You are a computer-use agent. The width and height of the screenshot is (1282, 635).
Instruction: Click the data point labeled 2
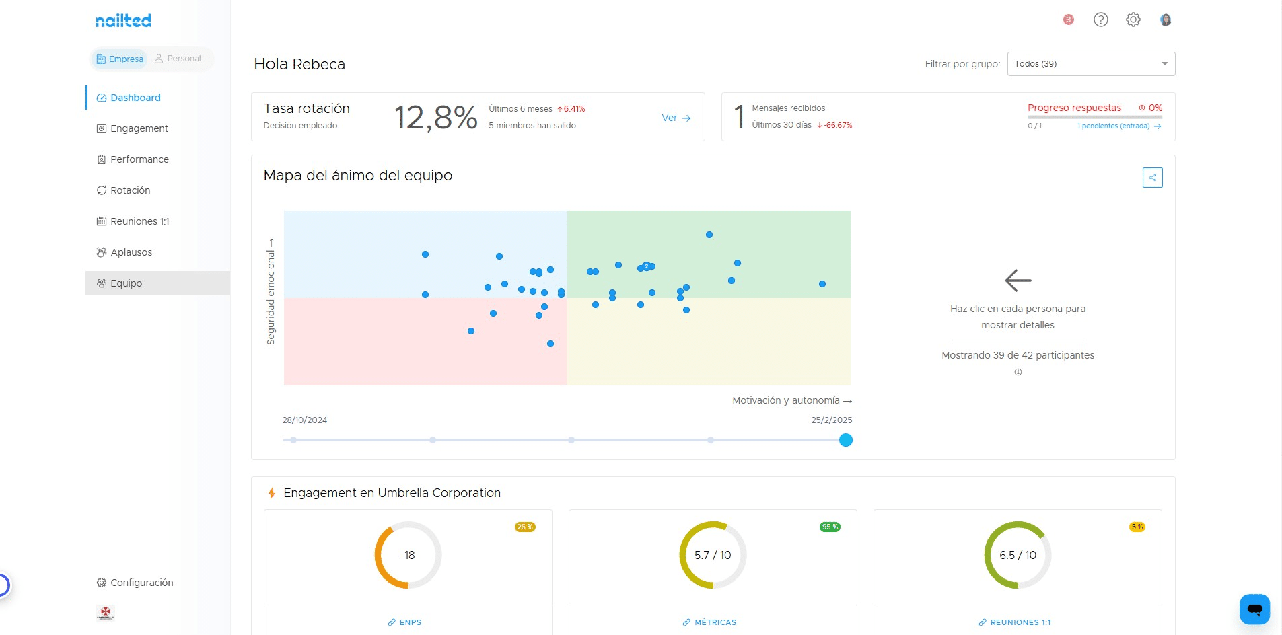tap(646, 266)
